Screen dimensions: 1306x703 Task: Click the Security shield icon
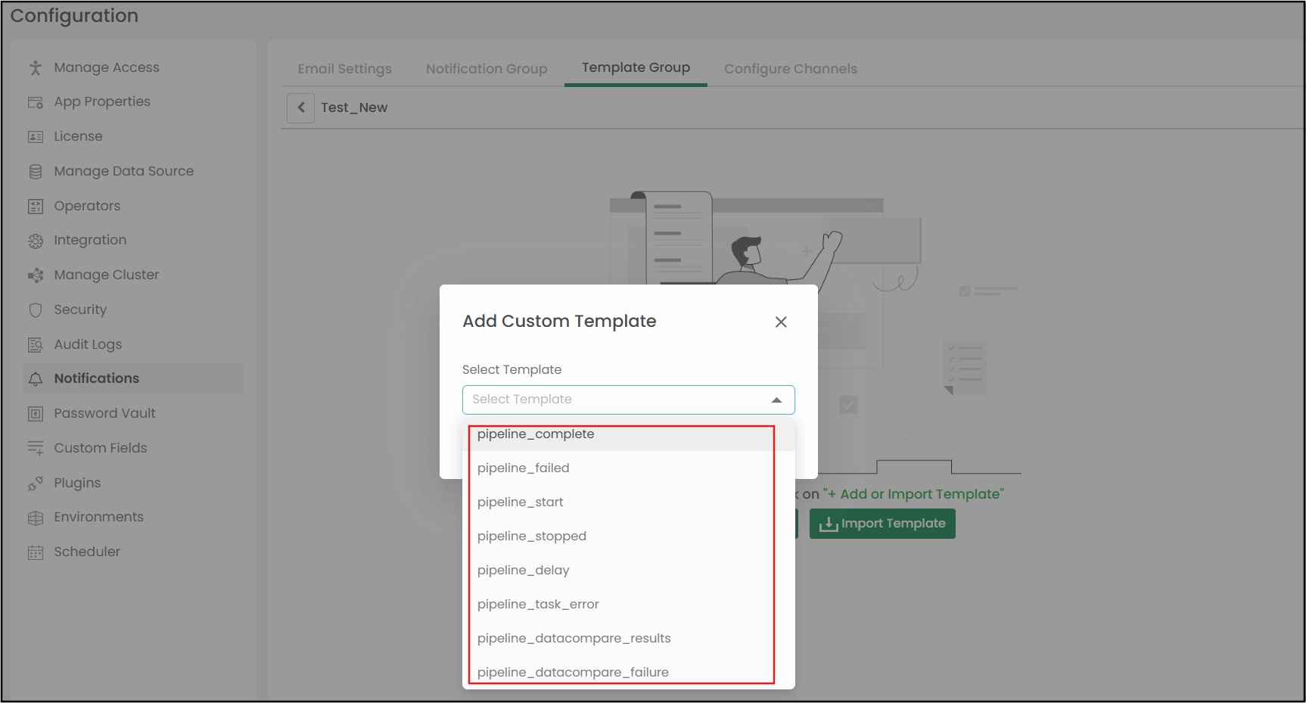[x=36, y=310]
